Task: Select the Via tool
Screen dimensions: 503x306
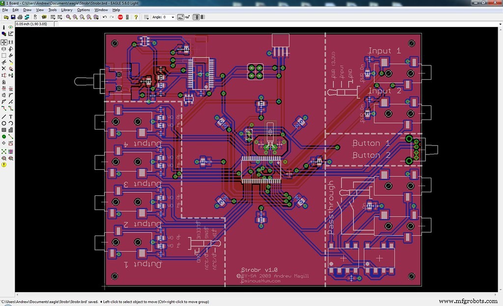Action: coord(4,136)
